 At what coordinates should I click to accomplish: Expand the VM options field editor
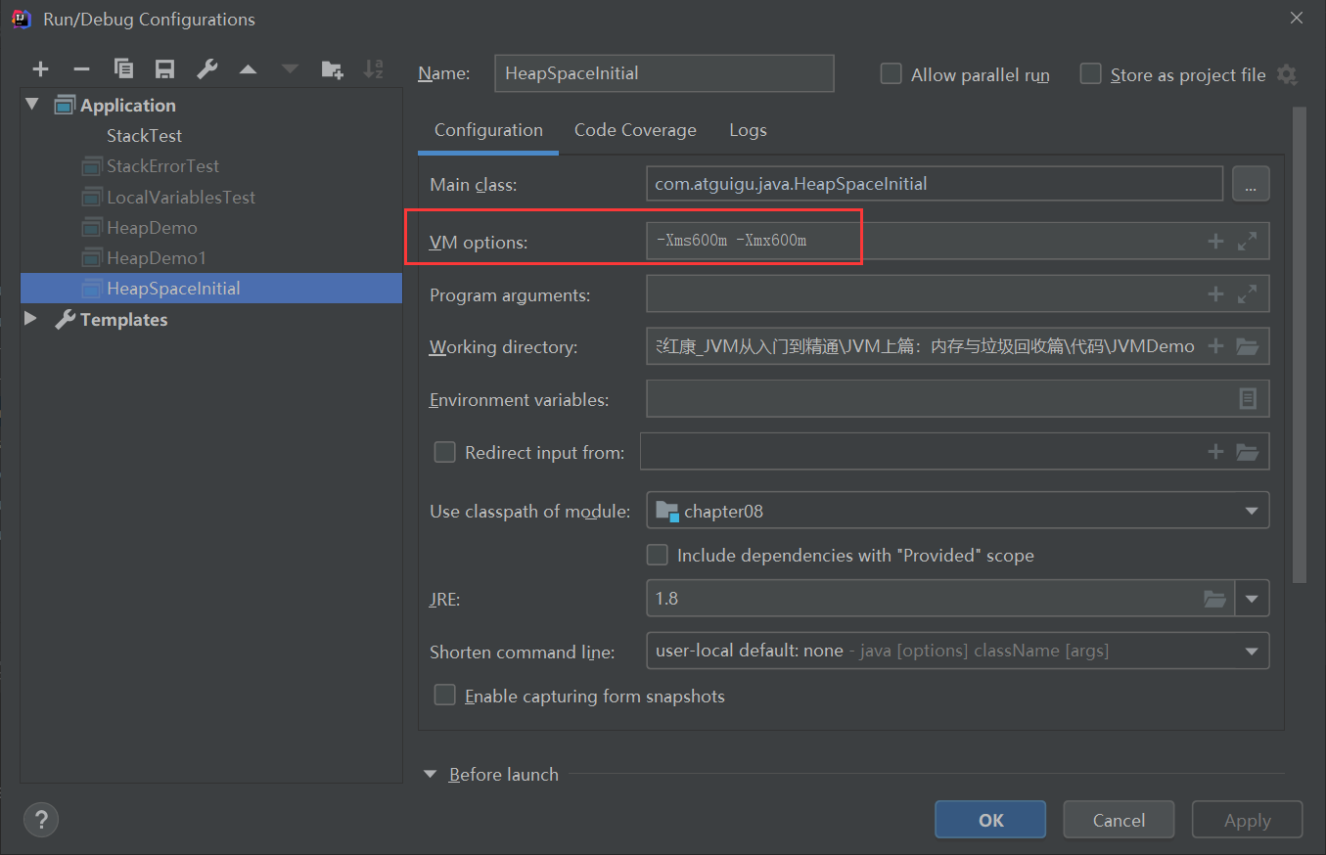1248,241
